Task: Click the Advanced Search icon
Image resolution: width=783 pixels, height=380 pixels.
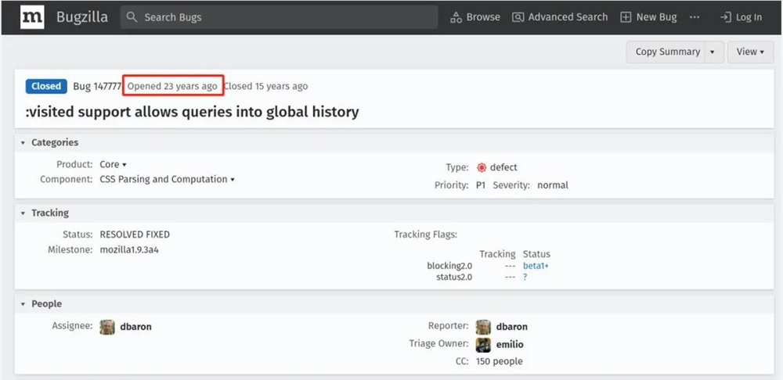Action: pos(518,17)
